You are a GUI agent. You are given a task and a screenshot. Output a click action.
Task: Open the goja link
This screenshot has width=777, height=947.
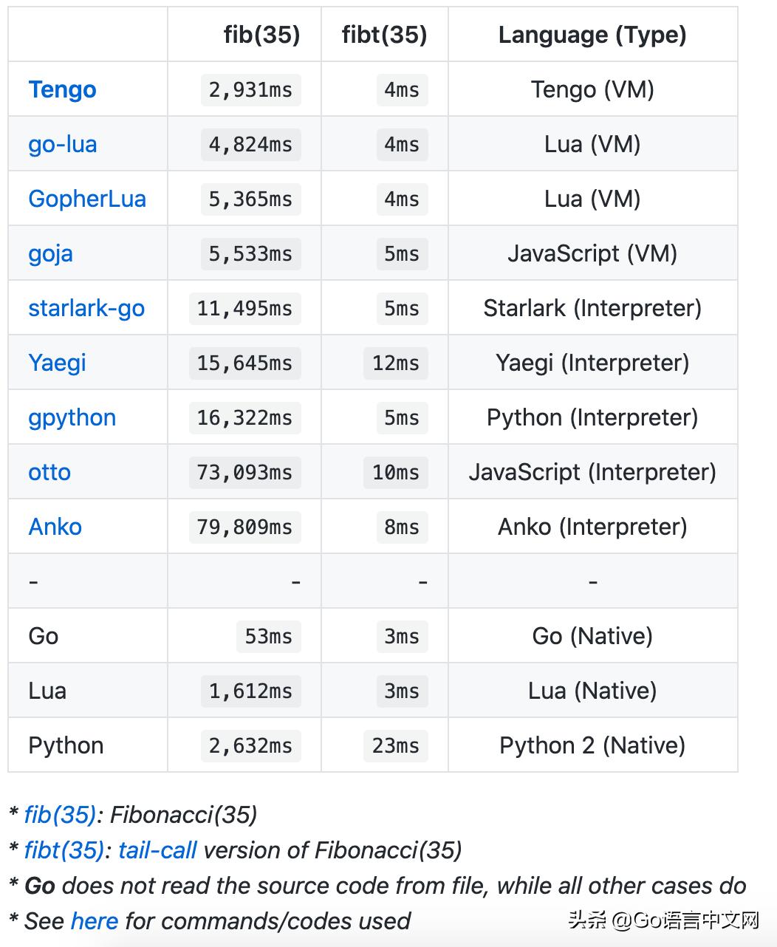click(x=50, y=253)
